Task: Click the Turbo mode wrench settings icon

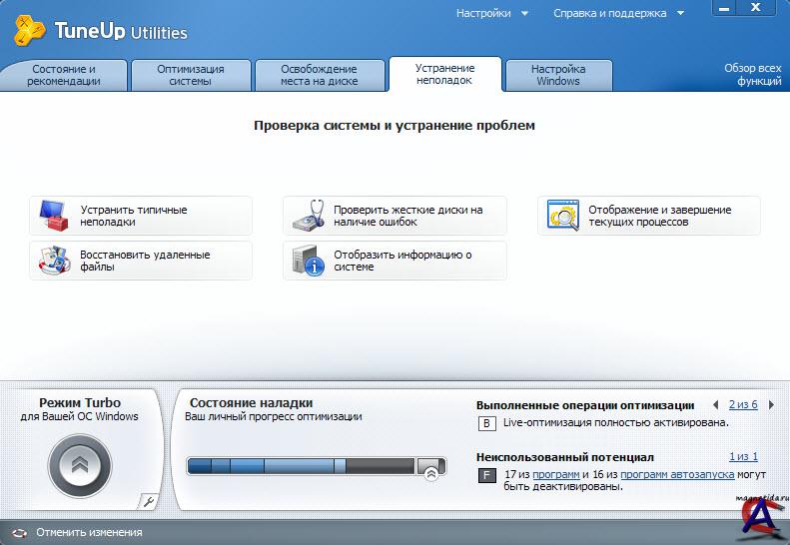Action: tap(149, 501)
